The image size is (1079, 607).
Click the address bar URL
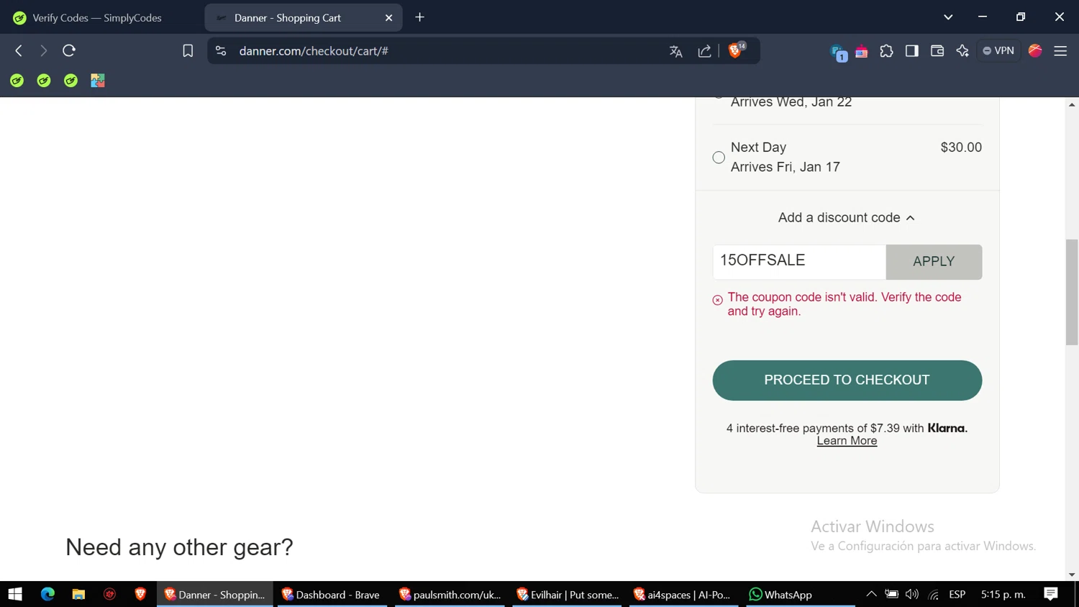click(x=314, y=51)
